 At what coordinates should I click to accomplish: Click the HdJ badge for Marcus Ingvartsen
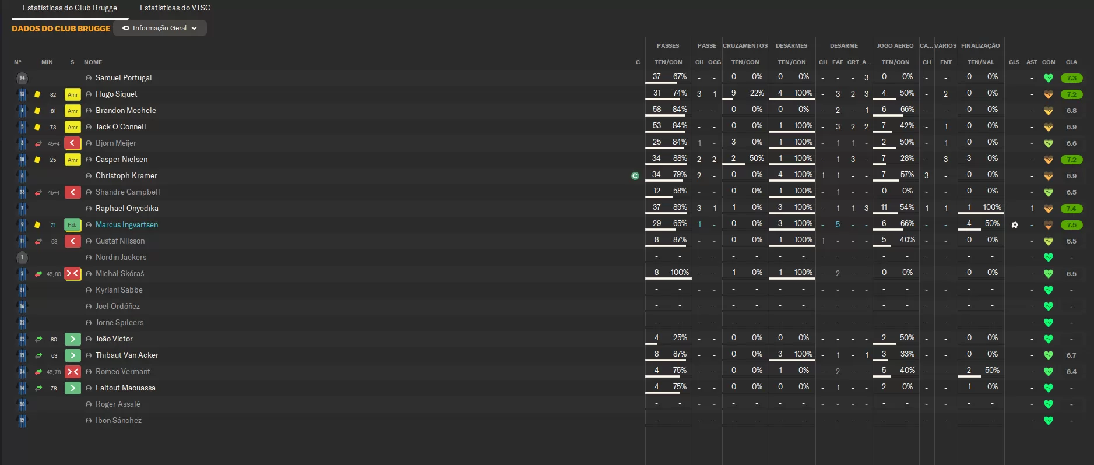[x=72, y=225]
